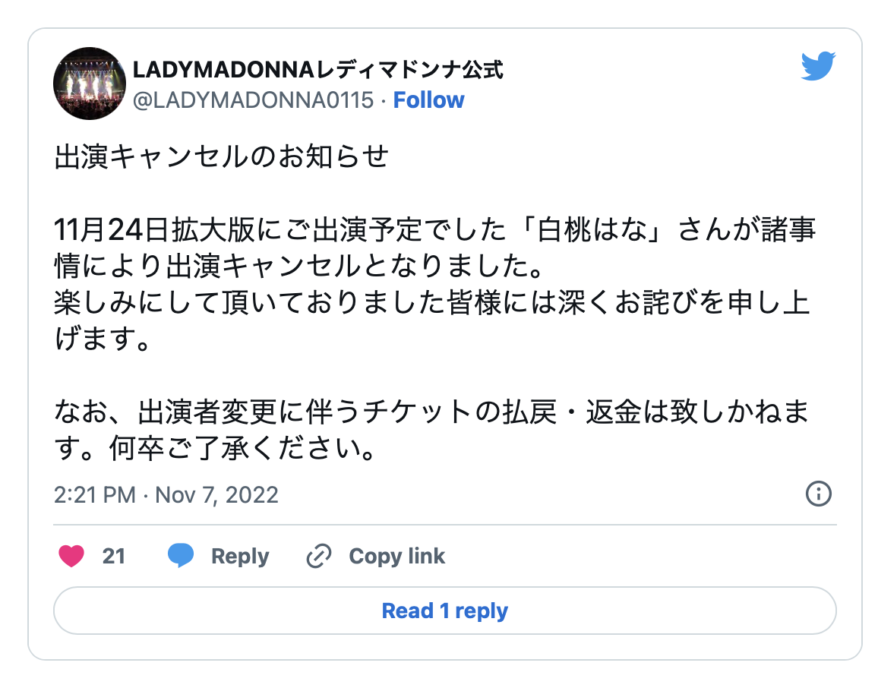Select the Copy link text
This screenshot has height=688, width=878.
click(x=396, y=557)
